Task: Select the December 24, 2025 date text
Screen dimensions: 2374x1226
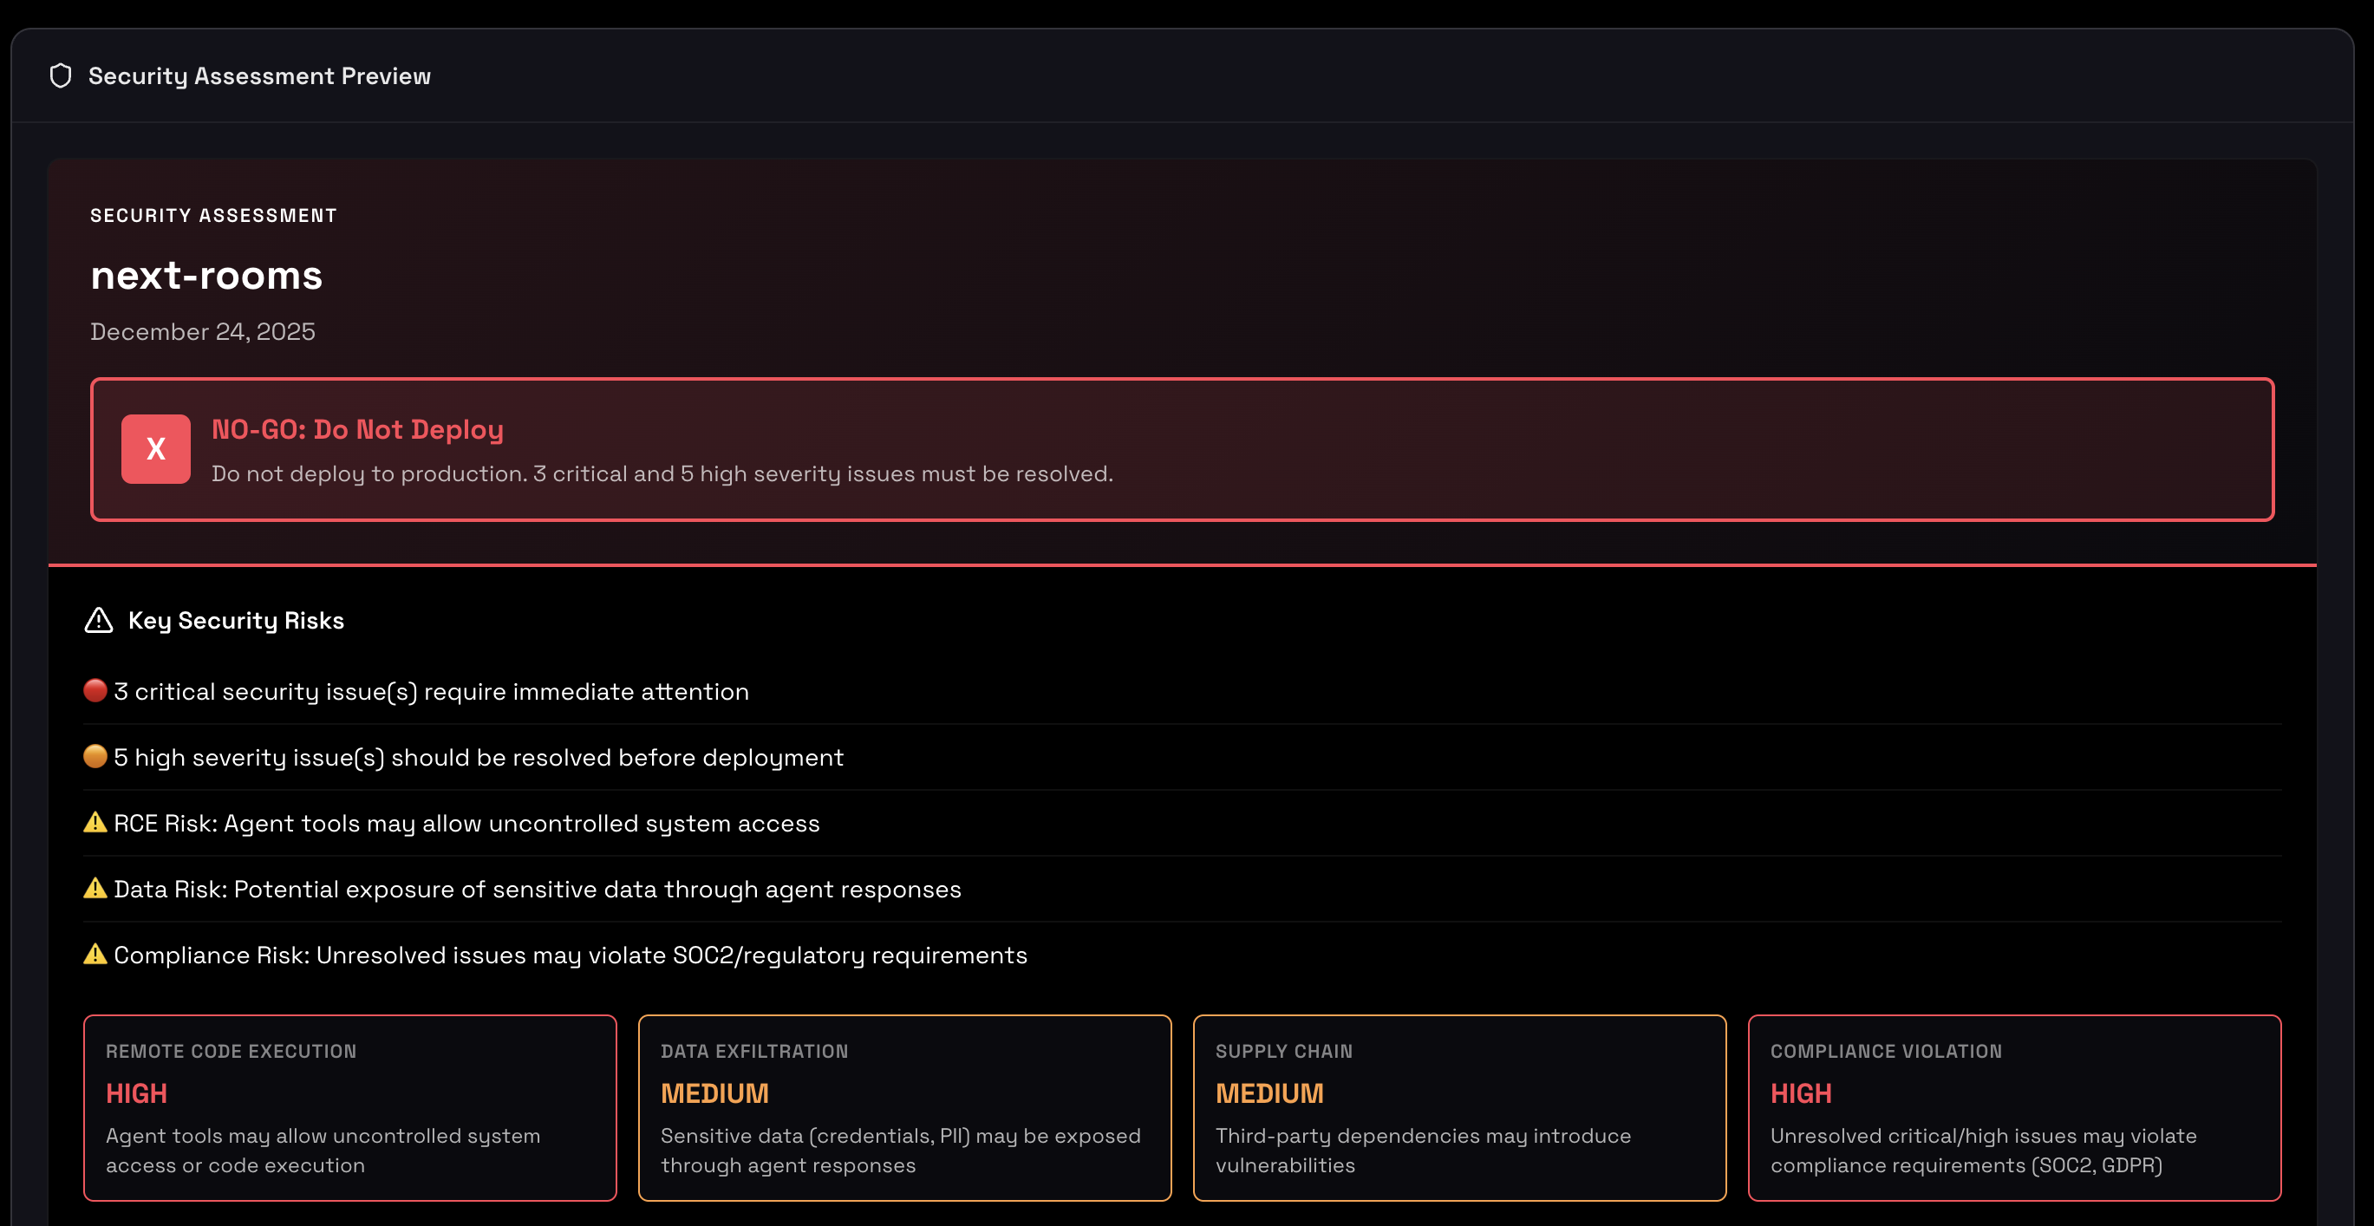Action: [x=202, y=331]
